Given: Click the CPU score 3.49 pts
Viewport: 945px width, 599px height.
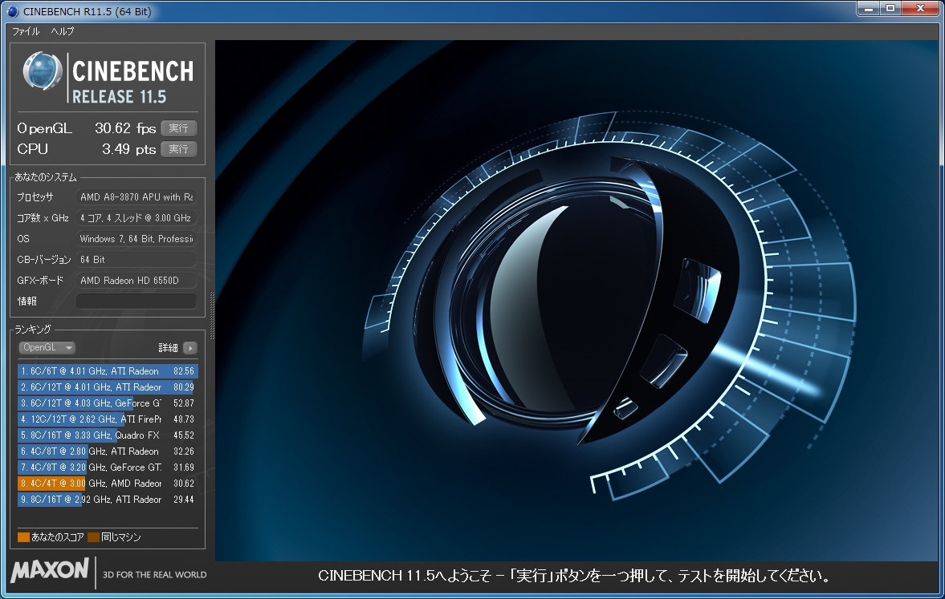Looking at the screenshot, I should pyautogui.click(x=129, y=149).
